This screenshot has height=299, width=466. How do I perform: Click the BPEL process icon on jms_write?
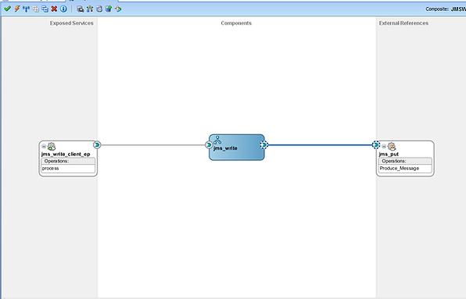pyautogui.click(x=217, y=140)
